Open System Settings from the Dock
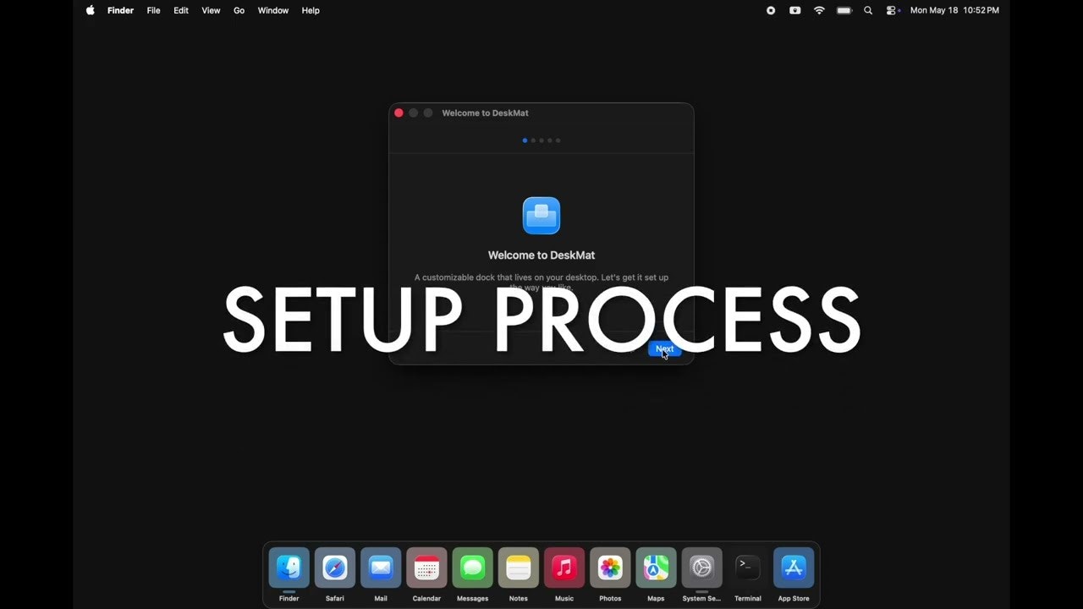The image size is (1083, 609). [x=702, y=568]
